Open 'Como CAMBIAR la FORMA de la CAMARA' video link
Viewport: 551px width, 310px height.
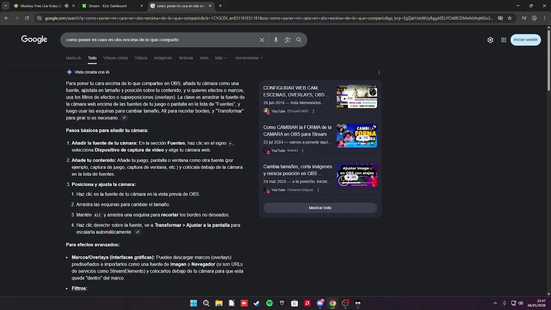297,131
